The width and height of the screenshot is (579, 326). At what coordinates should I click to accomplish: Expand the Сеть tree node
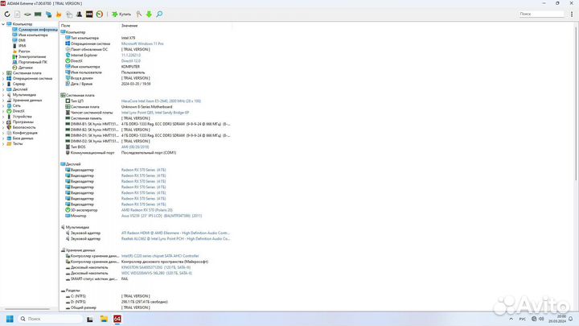coord(3,105)
